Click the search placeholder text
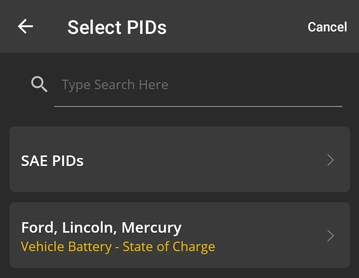 click(x=115, y=85)
